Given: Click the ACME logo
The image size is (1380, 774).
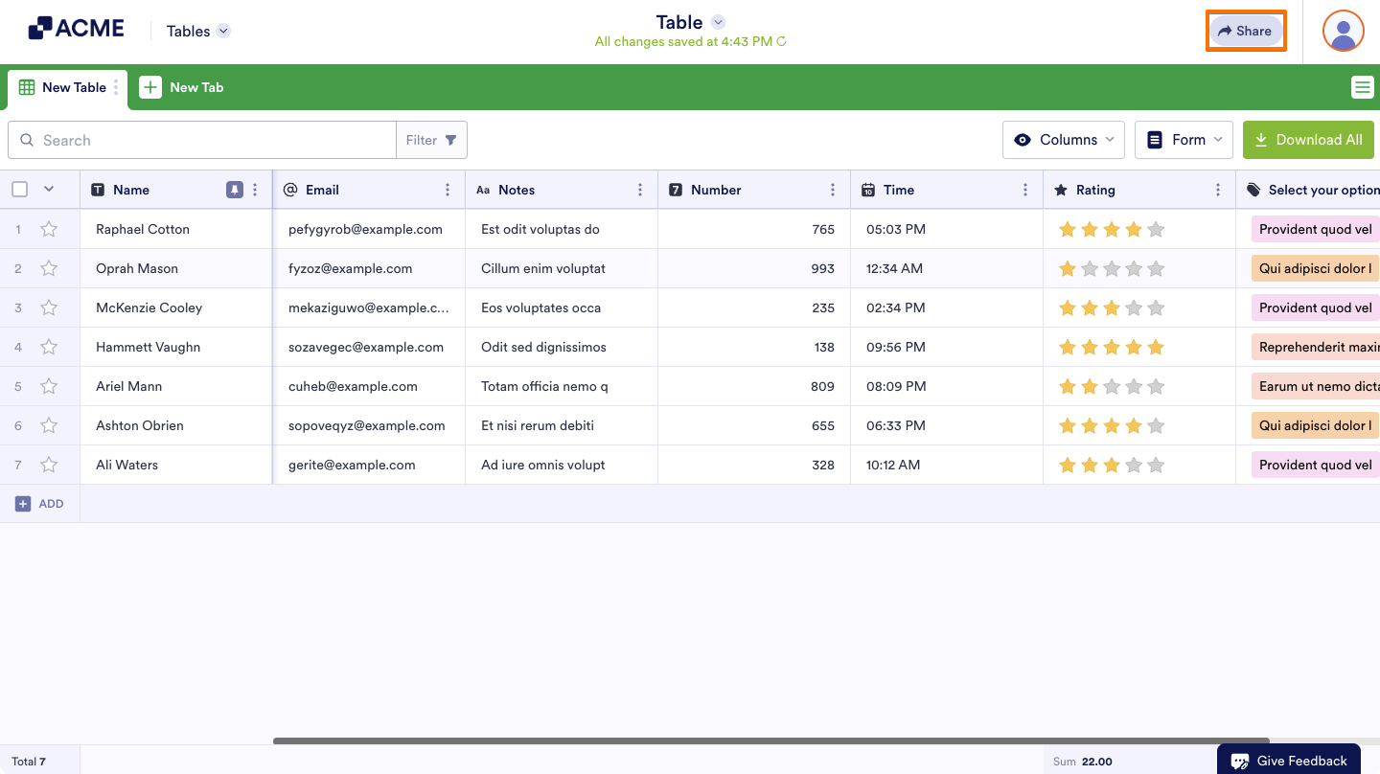Looking at the screenshot, I should pyautogui.click(x=77, y=29).
